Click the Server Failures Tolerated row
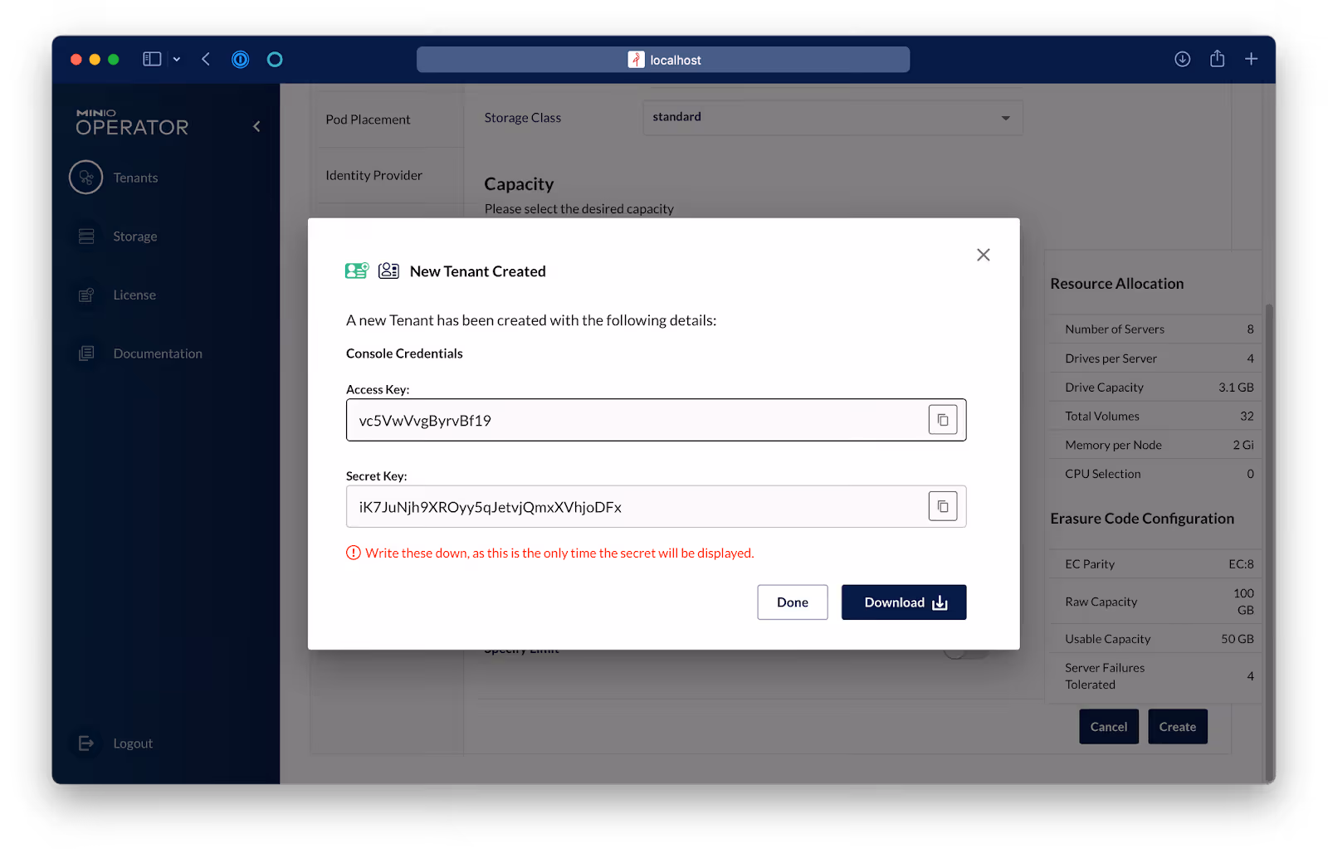The width and height of the screenshot is (1328, 853). click(x=1155, y=676)
